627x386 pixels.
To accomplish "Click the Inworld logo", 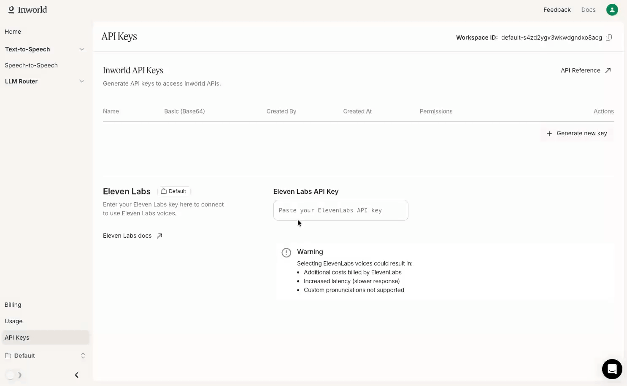I will click(28, 10).
